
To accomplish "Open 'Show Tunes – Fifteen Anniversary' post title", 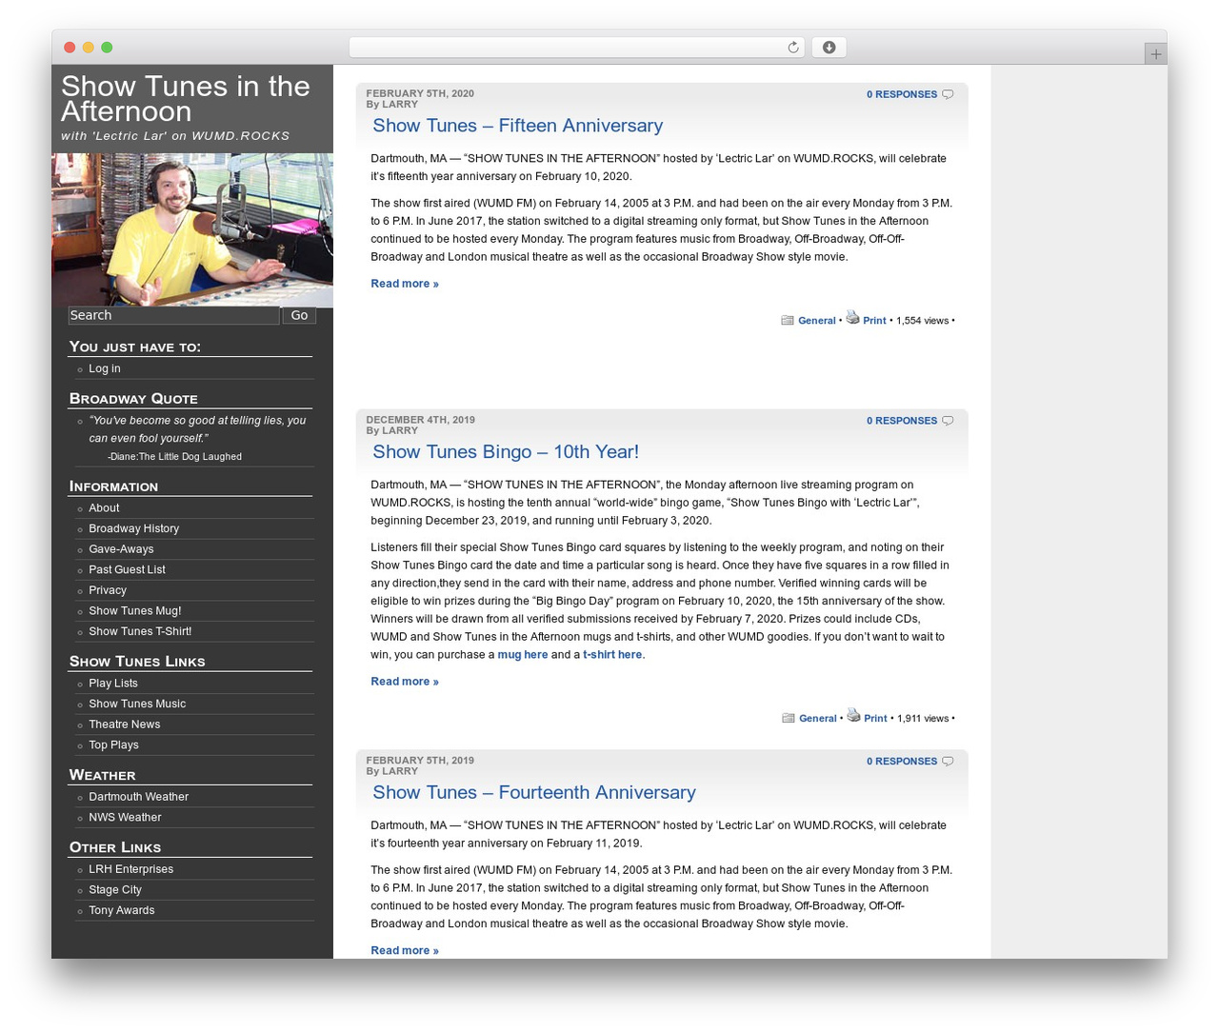I will click(x=517, y=126).
